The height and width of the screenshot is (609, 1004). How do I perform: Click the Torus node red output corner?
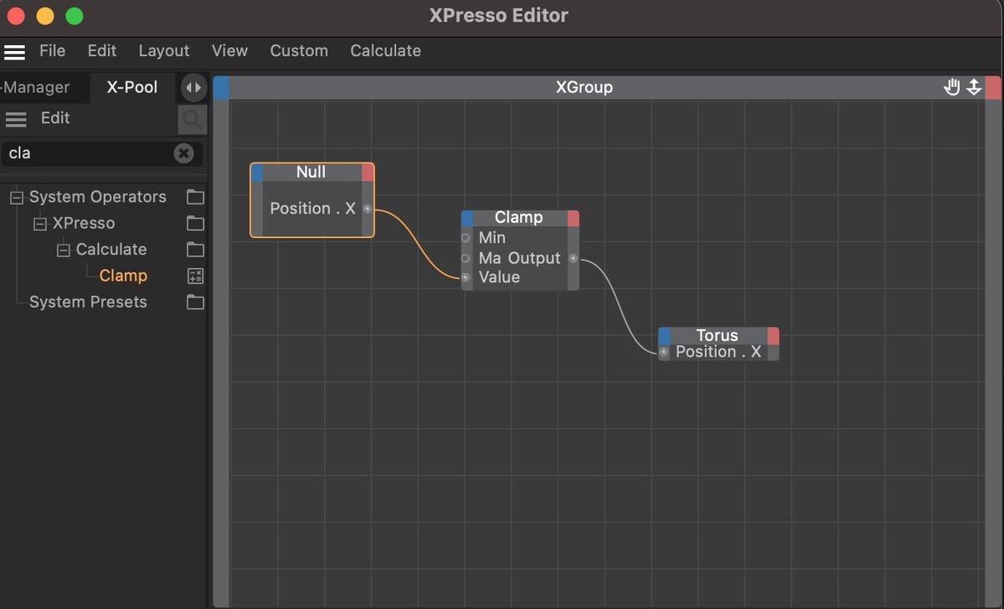[x=774, y=336]
